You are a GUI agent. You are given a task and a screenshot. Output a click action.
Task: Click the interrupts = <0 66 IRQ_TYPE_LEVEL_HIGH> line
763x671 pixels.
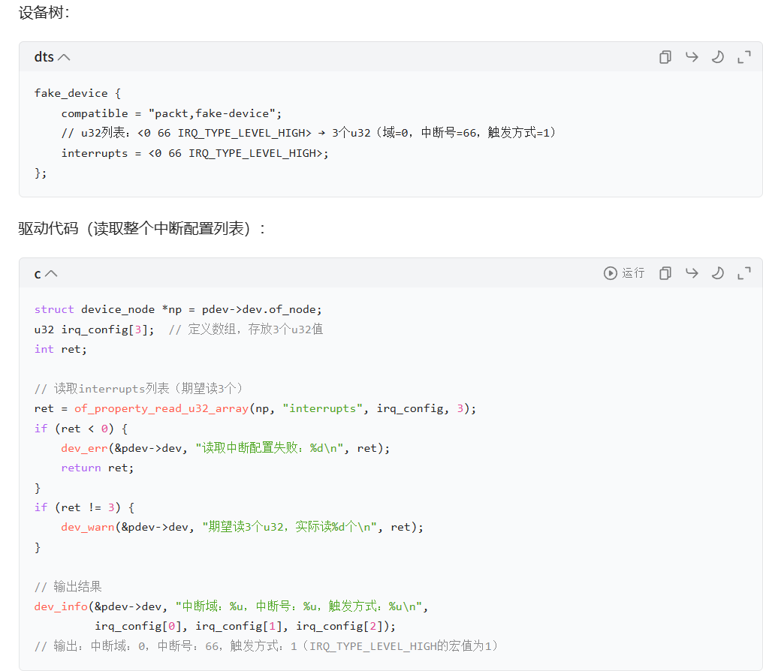coord(195,153)
